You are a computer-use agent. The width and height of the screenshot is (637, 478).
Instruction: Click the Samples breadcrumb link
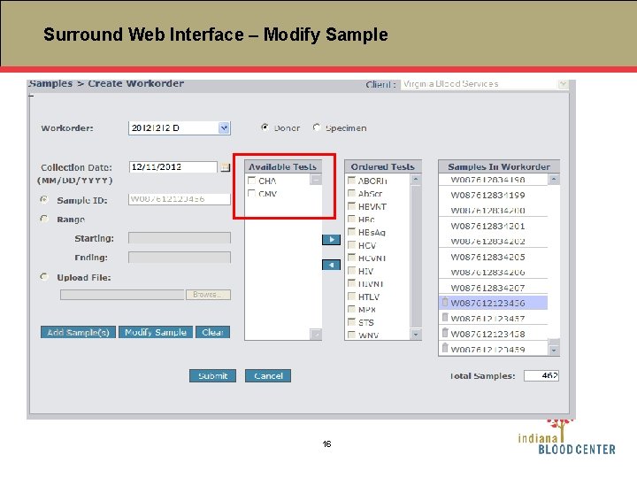click(x=50, y=83)
